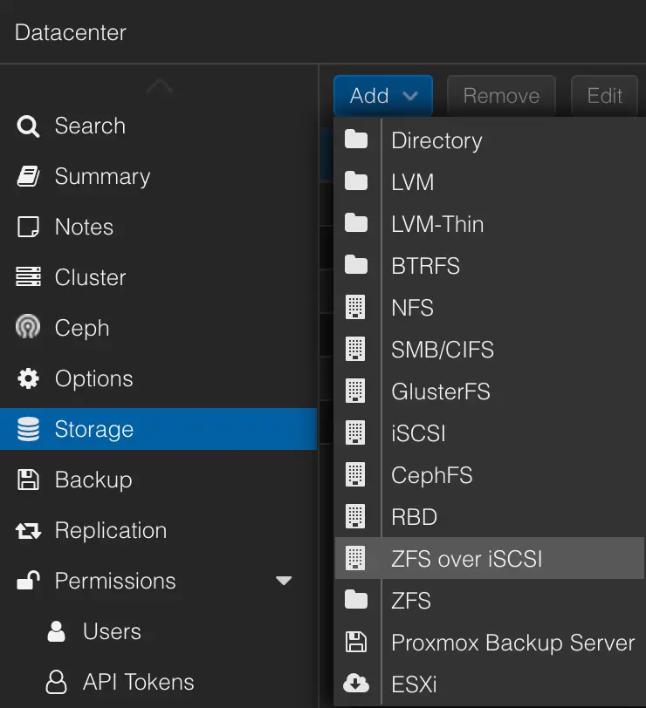Click the folder icon next to Directory
This screenshot has width=646, height=708.
(357, 140)
